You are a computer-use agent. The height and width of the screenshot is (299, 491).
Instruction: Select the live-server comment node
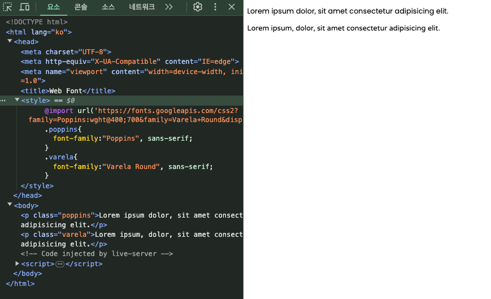[97, 254]
